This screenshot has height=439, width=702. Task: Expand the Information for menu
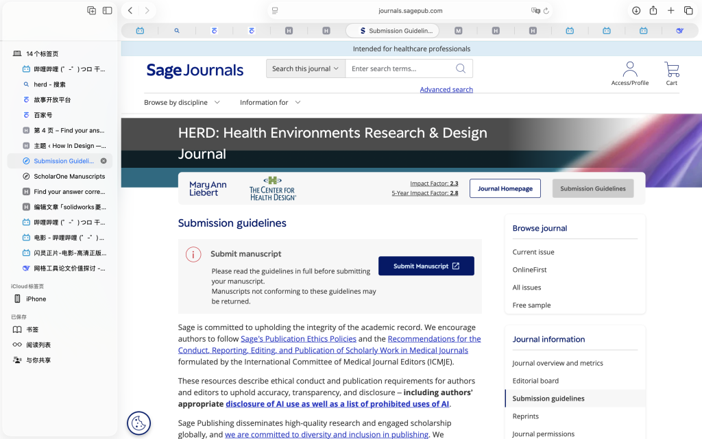(x=270, y=102)
